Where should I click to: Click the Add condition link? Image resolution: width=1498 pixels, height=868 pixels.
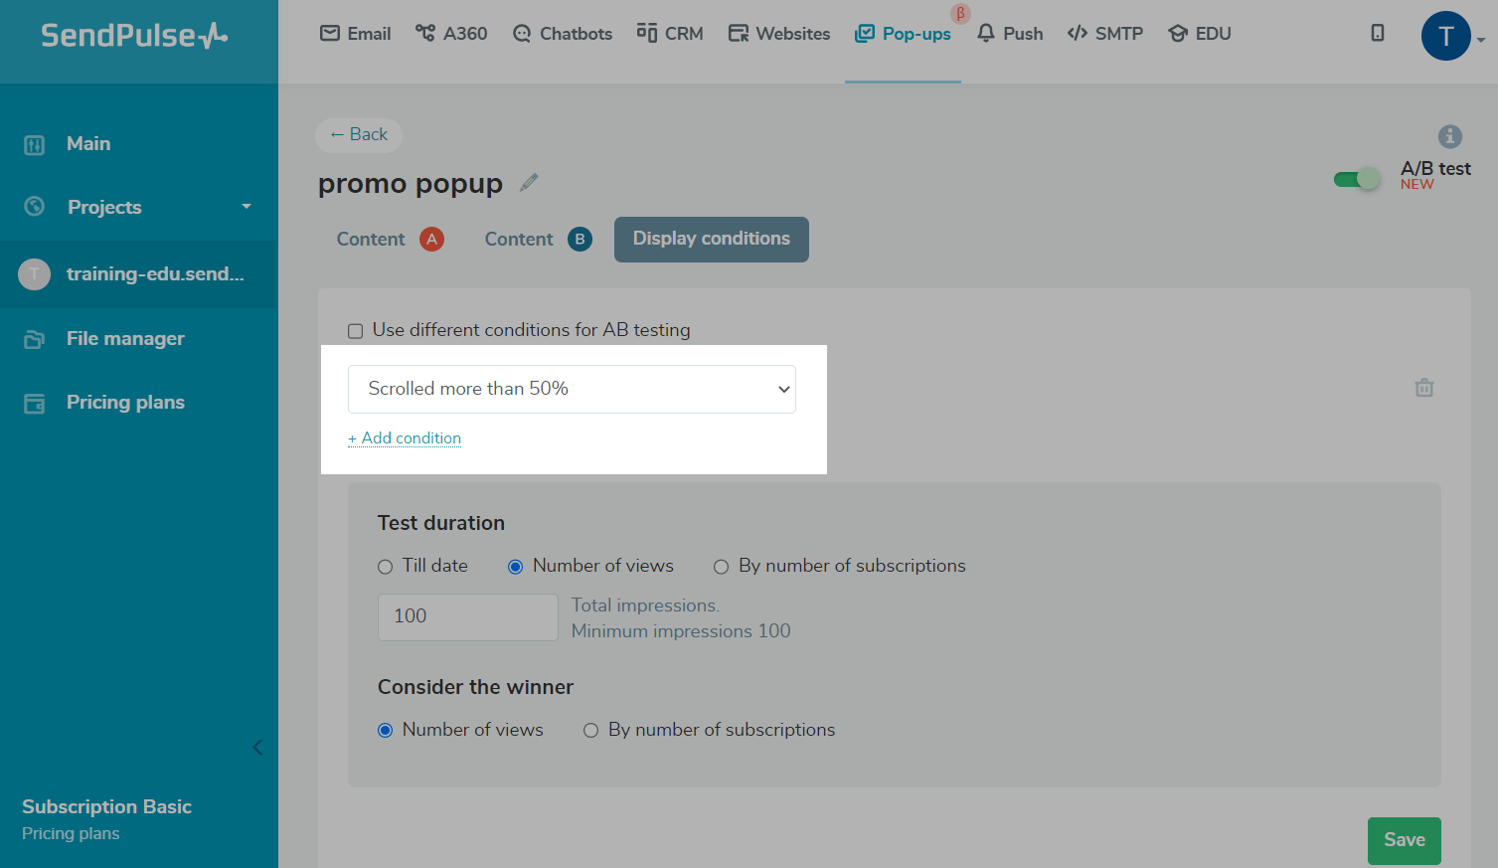405,438
